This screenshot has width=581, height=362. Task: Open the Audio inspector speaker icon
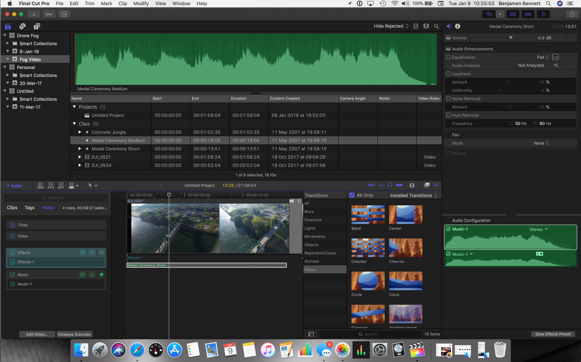pos(449,26)
